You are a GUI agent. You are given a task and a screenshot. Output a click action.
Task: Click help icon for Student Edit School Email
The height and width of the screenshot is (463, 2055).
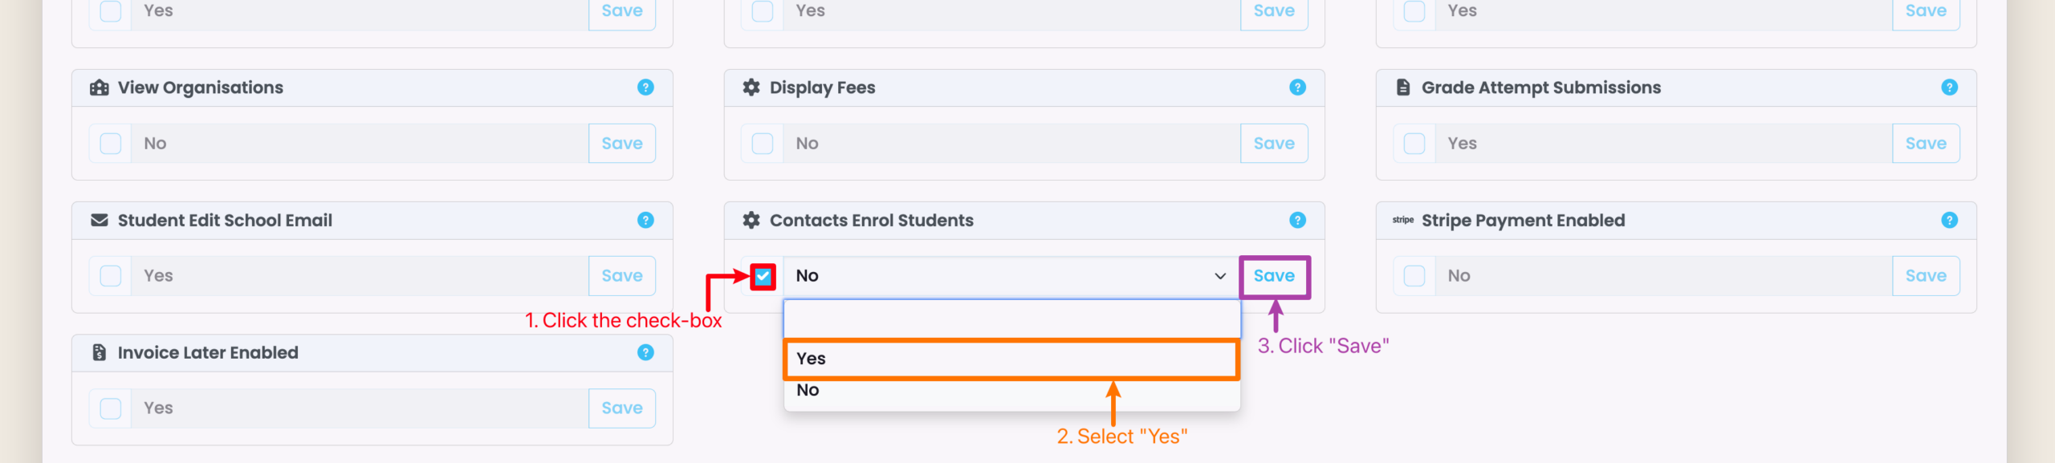coord(645,220)
